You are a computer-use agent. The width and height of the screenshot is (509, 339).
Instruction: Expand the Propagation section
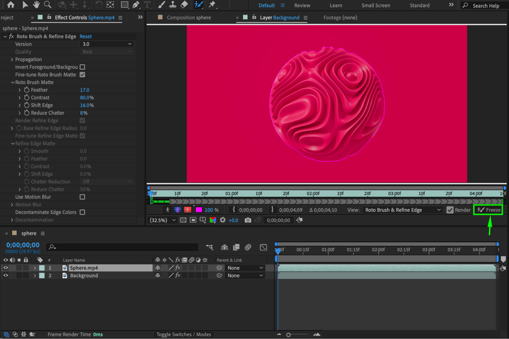coord(12,59)
